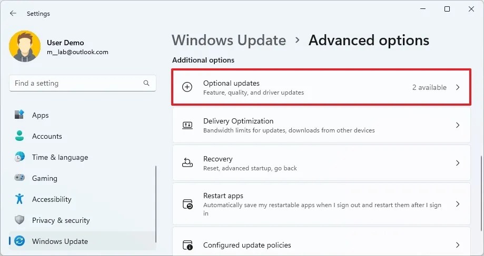Click the m__lab@outlook.com account email

point(77,52)
